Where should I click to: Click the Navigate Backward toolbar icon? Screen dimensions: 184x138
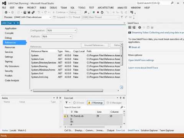coord(6,12)
